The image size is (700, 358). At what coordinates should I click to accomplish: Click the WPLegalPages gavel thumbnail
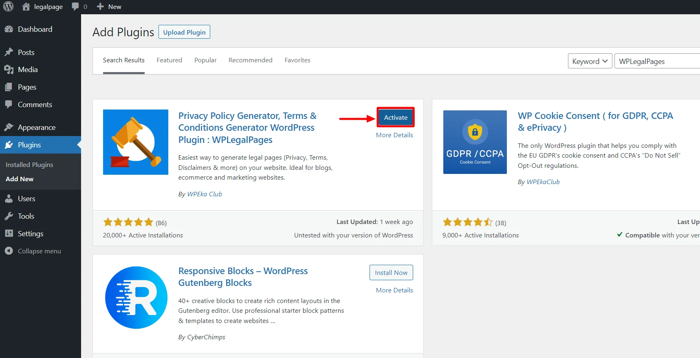[136, 142]
